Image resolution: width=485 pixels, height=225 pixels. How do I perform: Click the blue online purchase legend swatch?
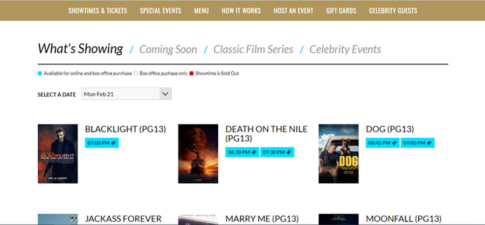point(39,74)
